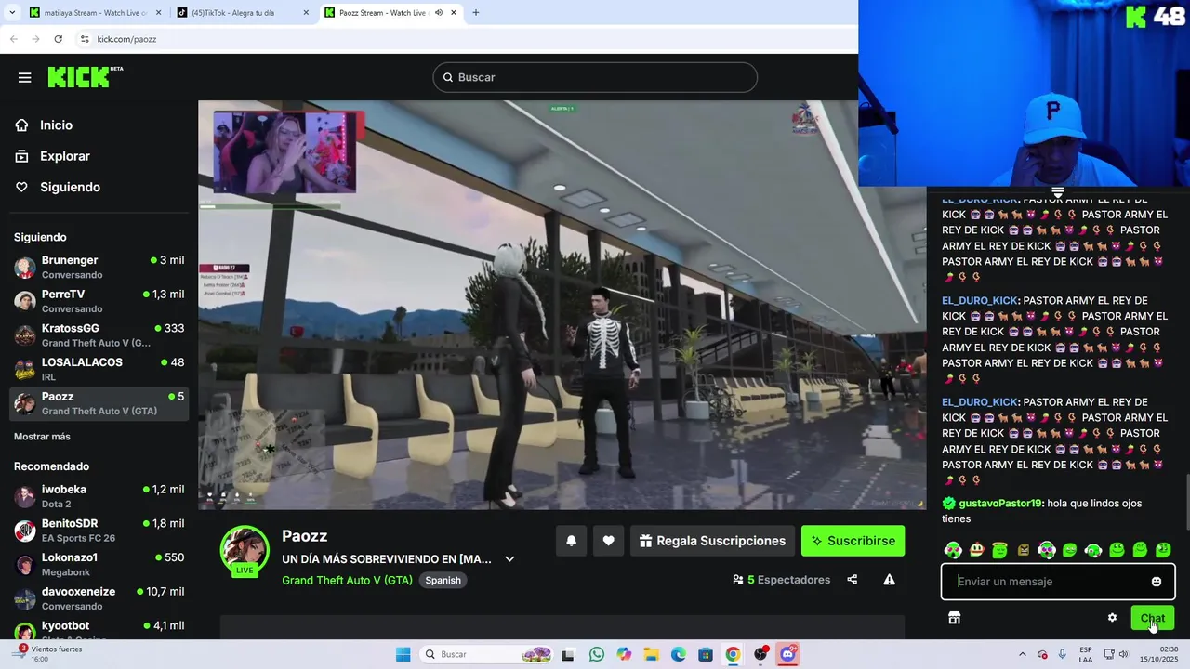This screenshot has height=669, width=1190.
Task: Click the first heart-eyes headphone emote
Action: tap(953, 550)
